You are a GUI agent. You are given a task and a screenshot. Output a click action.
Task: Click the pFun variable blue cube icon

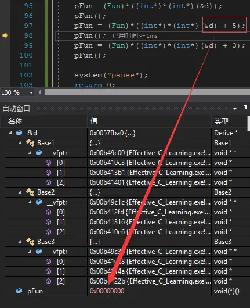click(x=19, y=291)
